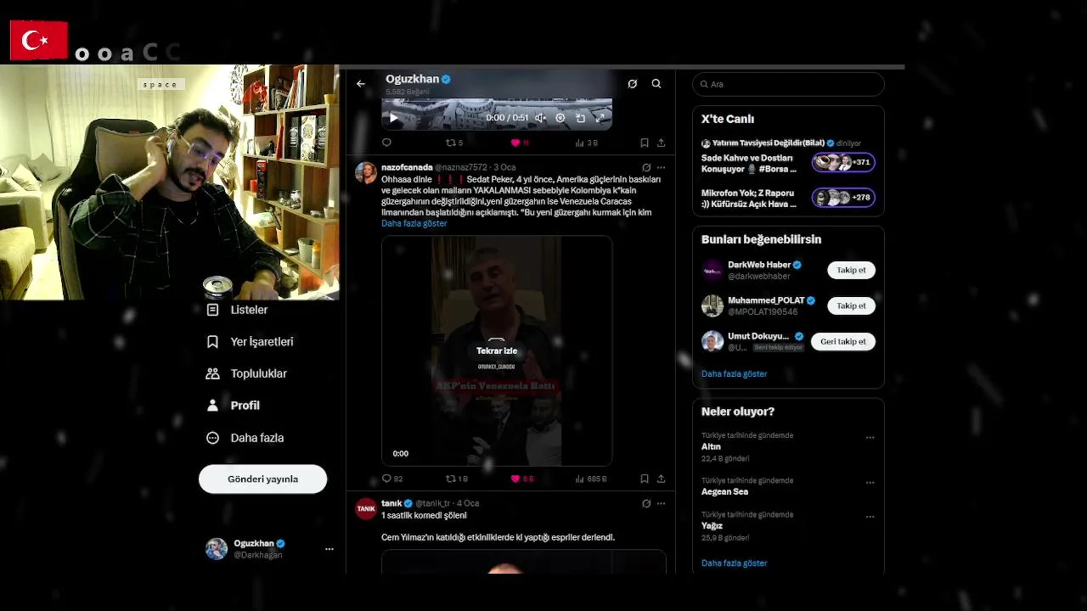Open nazofcanada profile avatar
The width and height of the screenshot is (1087, 611).
[366, 172]
